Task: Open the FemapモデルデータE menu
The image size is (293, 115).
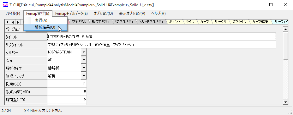Action: [x=71, y=14]
